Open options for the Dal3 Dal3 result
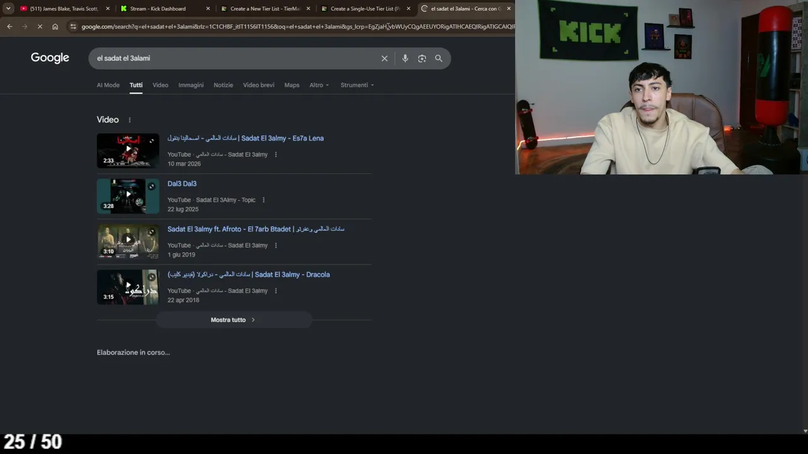Viewport: 808px width, 454px height. (264, 200)
